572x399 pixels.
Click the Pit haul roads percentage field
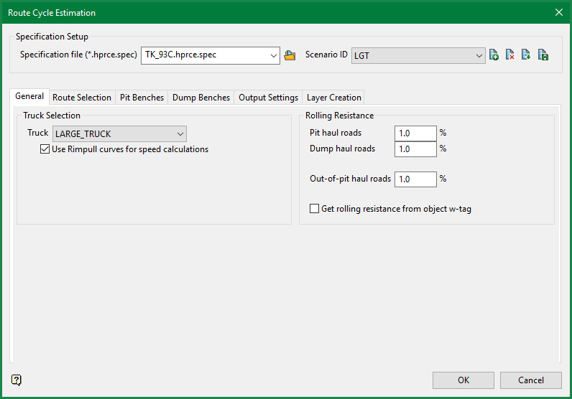pos(415,133)
